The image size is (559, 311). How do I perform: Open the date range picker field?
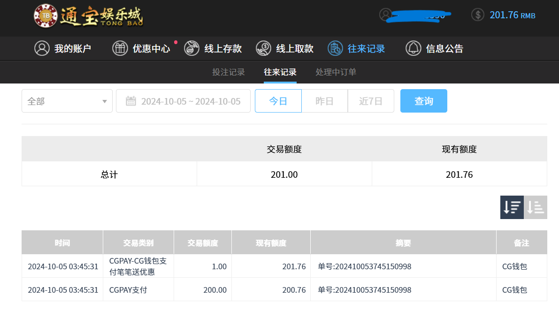click(x=183, y=101)
